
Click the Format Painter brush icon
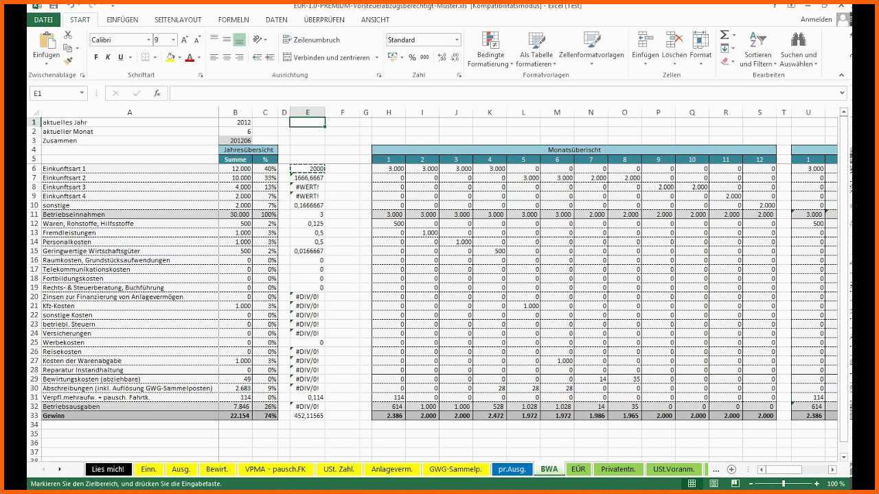[67, 61]
